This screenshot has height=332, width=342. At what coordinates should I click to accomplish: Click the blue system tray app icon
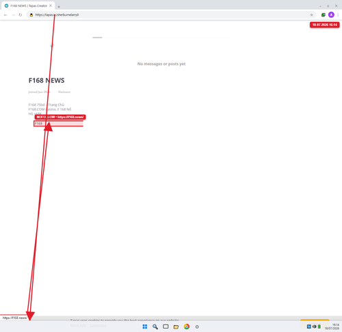click(x=309, y=327)
